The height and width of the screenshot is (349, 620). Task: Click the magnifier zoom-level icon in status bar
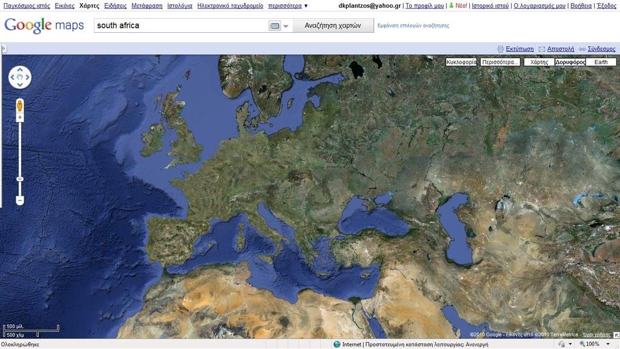click(582, 344)
